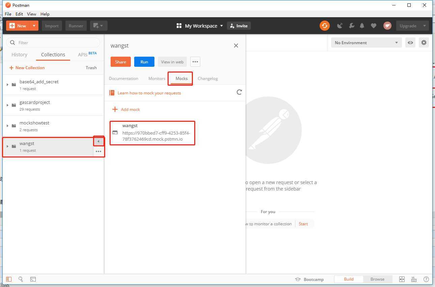Image resolution: width=435 pixels, height=287 pixels.
Task: Open the wangst collection ellipsis menu
Action: pyautogui.click(x=98, y=151)
